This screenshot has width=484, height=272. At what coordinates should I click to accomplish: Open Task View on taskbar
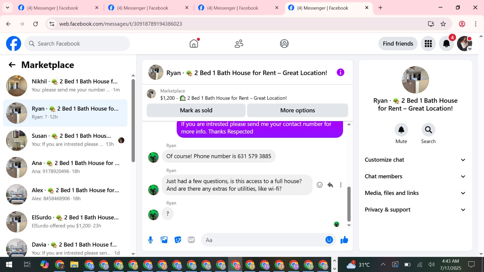point(27,265)
